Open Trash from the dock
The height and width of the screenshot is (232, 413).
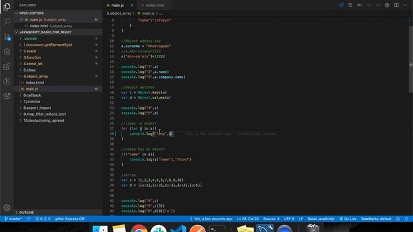(312, 229)
